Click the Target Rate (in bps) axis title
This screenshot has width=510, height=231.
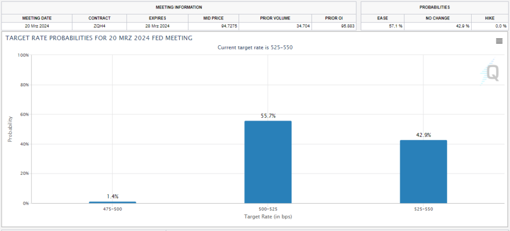pos(268,217)
